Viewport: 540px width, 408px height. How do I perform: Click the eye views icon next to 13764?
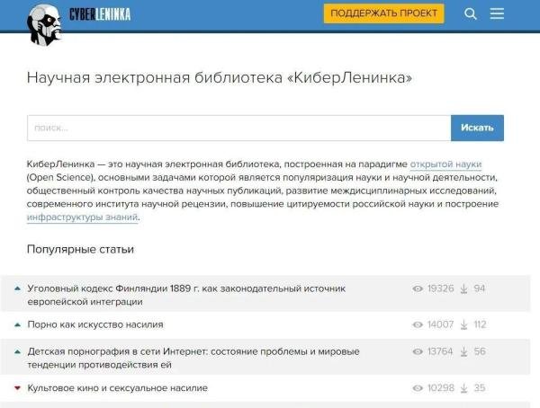[418, 351]
